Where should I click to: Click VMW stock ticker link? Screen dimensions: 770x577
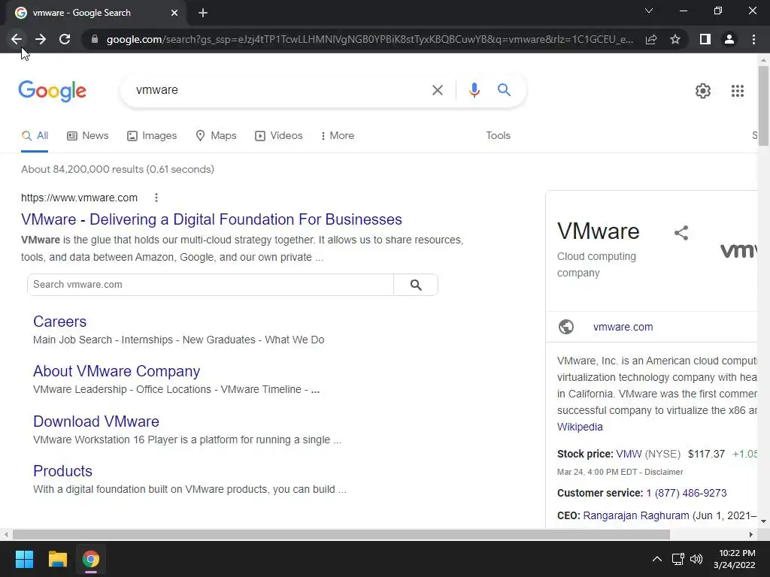coord(629,454)
